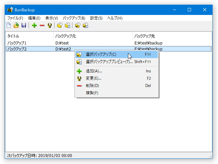
Task: Click the resize grip in status bar corner
Action: 210,156
